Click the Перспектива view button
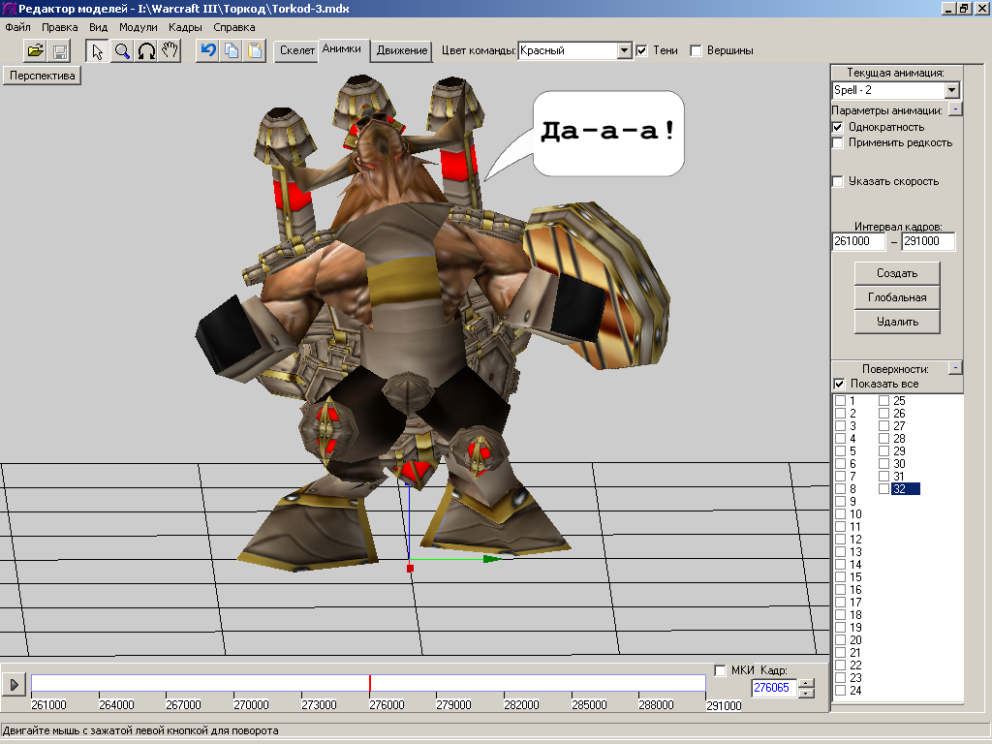 pos(43,76)
